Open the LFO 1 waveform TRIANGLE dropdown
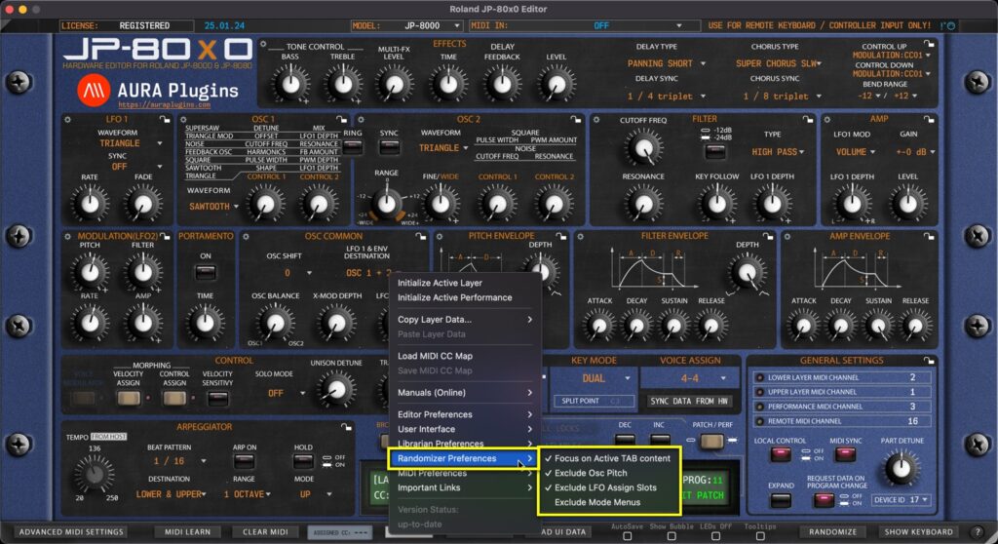Image resolution: width=998 pixels, height=544 pixels. click(130, 143)
